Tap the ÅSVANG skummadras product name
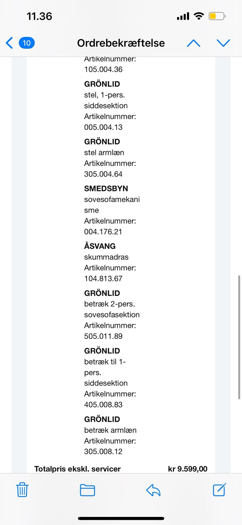This screenshot has width=242, height=525. click(100, 246)
